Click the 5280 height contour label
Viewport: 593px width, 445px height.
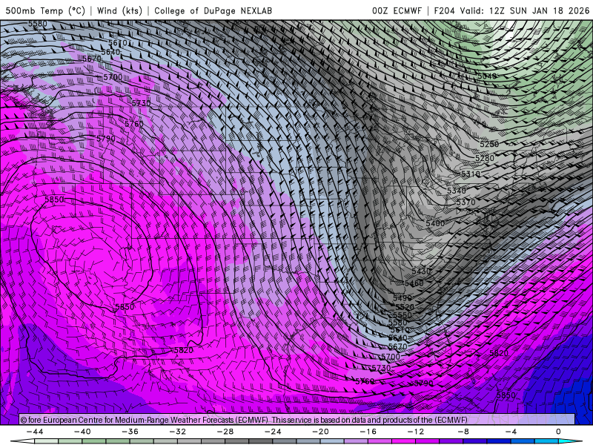[485, 158]
